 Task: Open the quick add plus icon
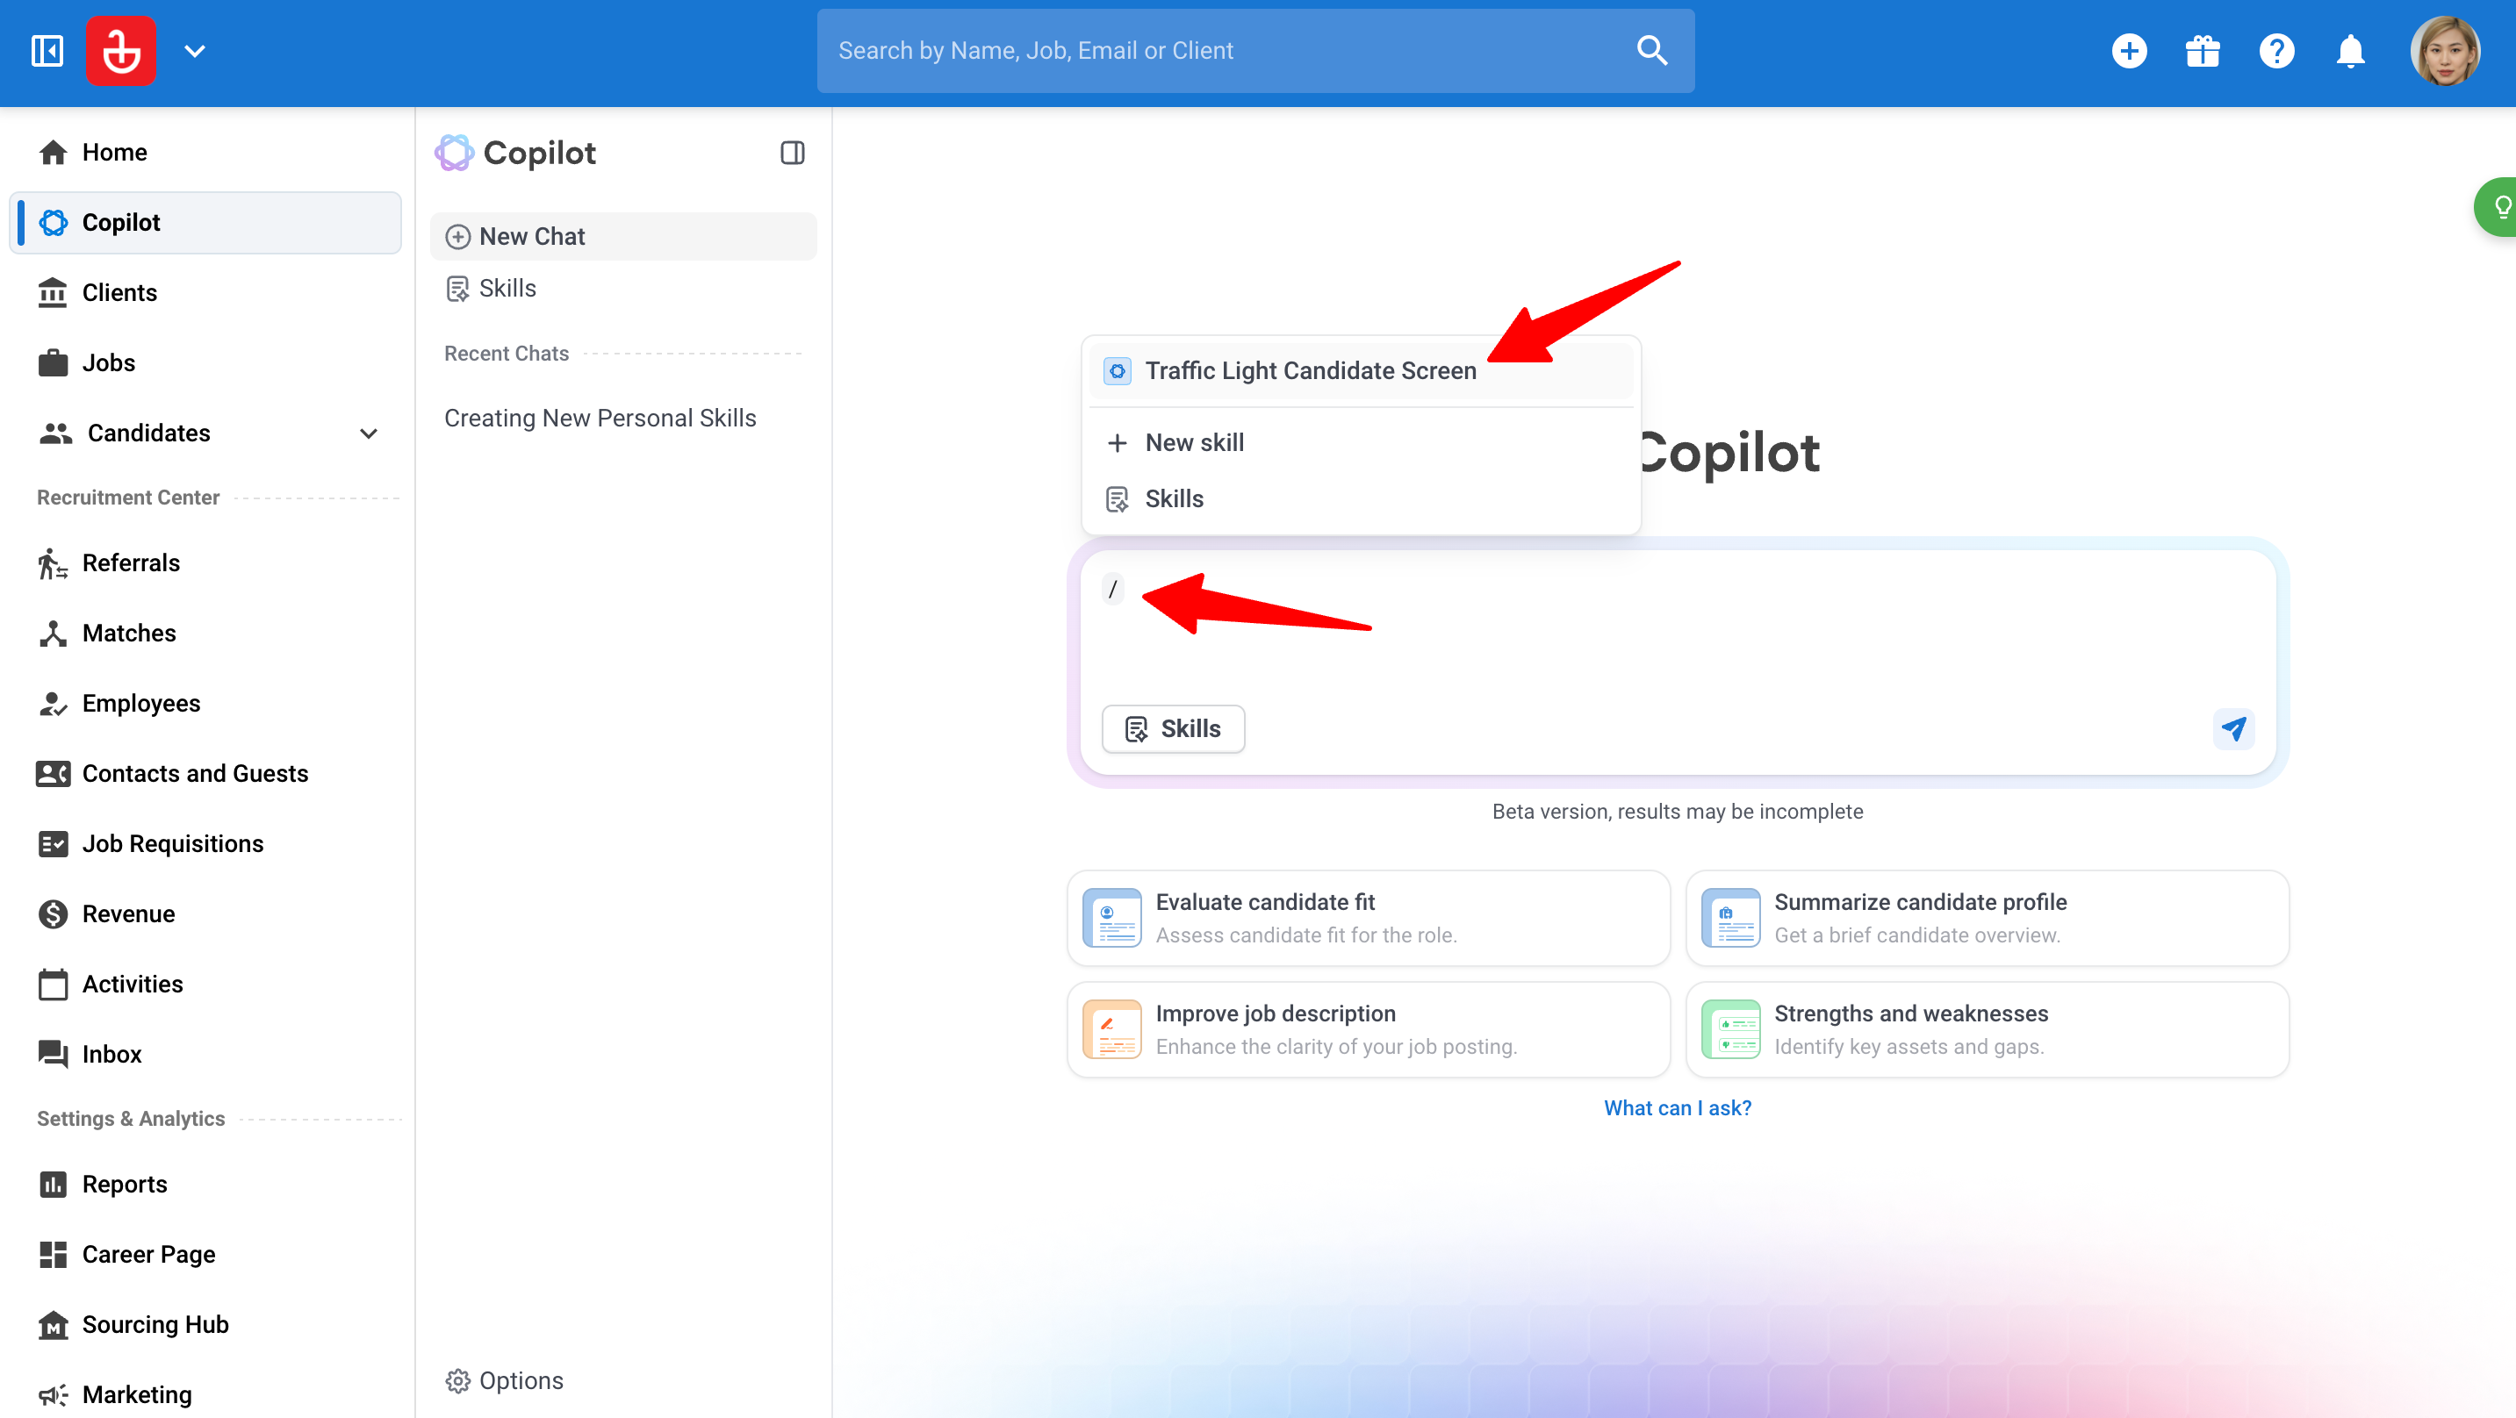click(2128, 51)
